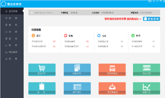Open the 待审核销售退货单 reminder row
The height and width of the screenshot is (98, 165).
coord(77,46)
